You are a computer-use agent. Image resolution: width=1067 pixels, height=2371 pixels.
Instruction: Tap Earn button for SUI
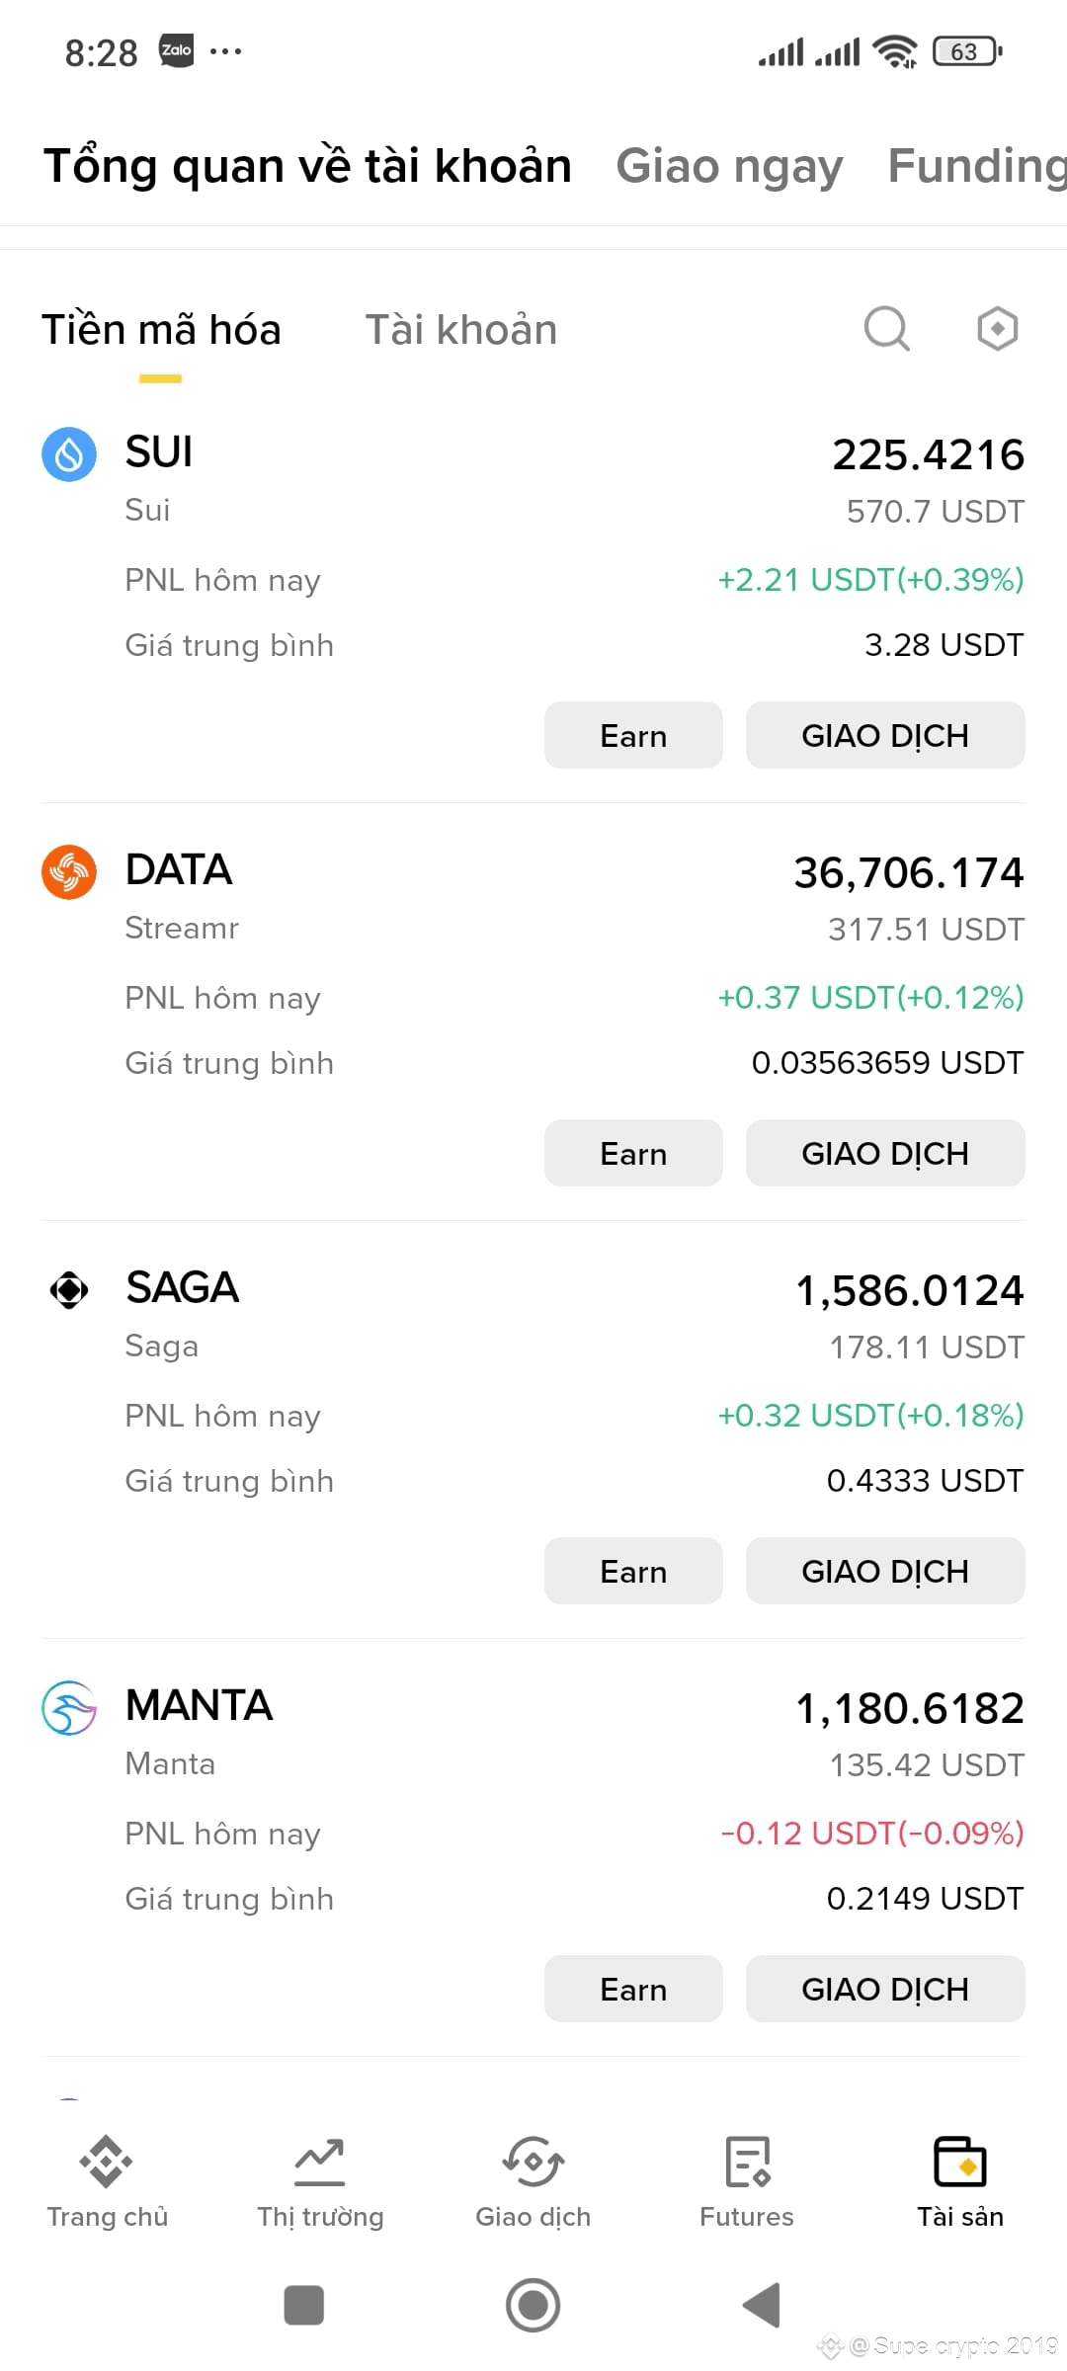tap(633, 735)
